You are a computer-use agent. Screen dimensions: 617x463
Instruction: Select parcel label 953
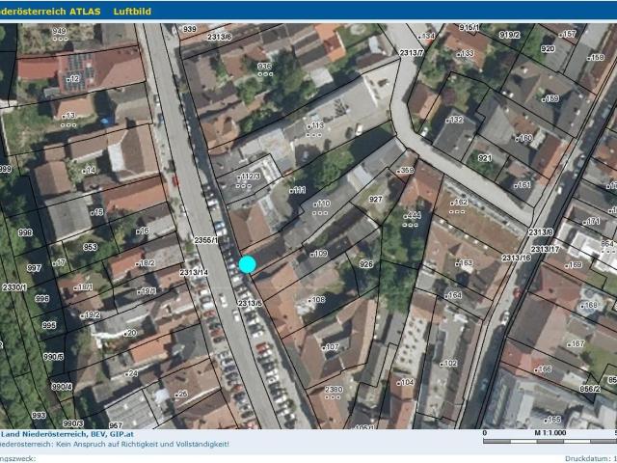[x=90, y=247]
